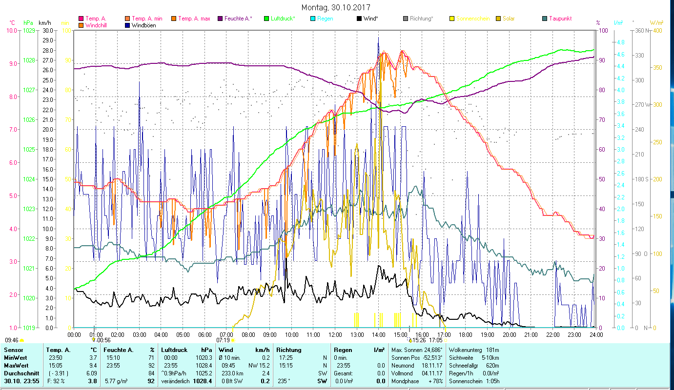Click the Windböen dark blue legend square
Screen dimensions: 674x390
point(128,25)
